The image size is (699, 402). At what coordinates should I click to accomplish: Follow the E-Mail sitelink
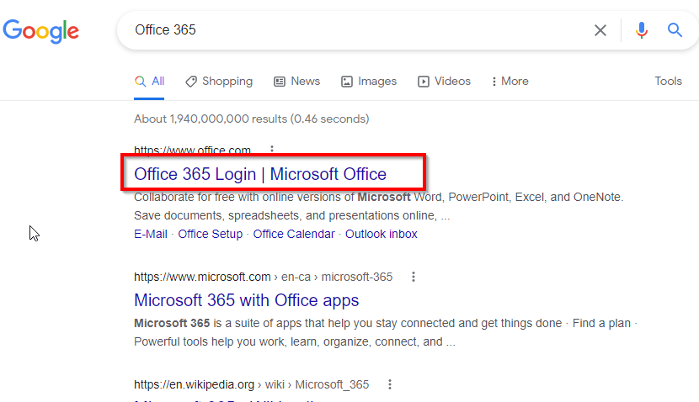[151, 234]
